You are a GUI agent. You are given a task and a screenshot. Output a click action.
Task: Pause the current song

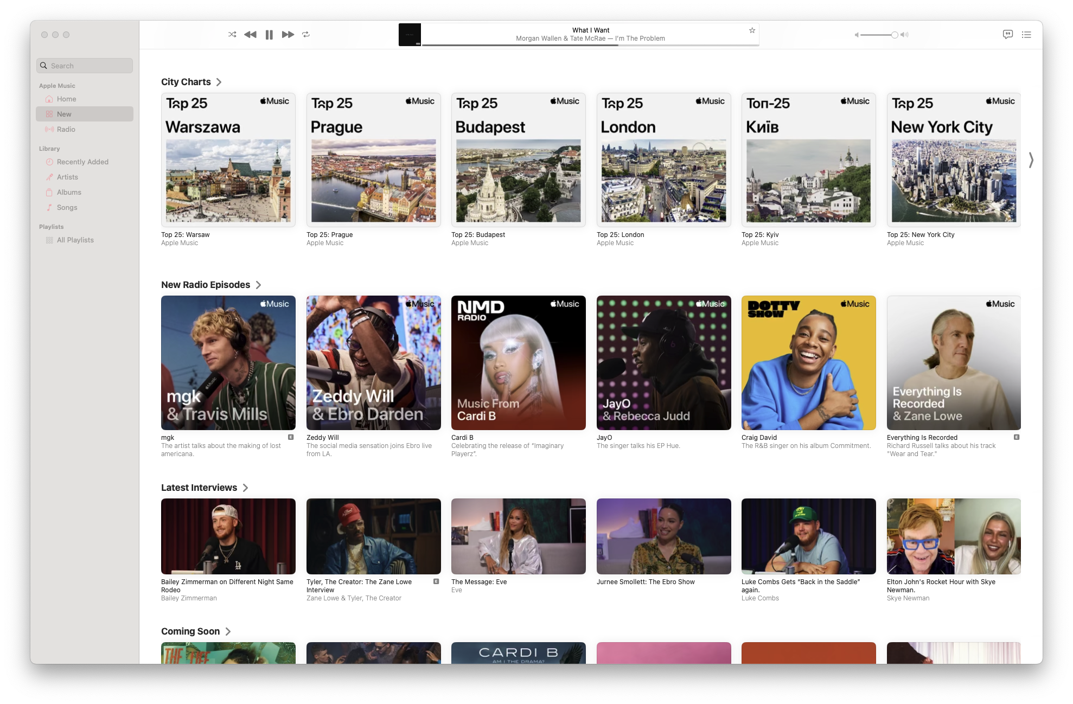click(x=269, y=35)
